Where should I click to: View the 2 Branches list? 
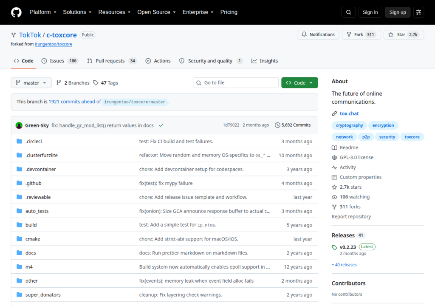(73, 83)
